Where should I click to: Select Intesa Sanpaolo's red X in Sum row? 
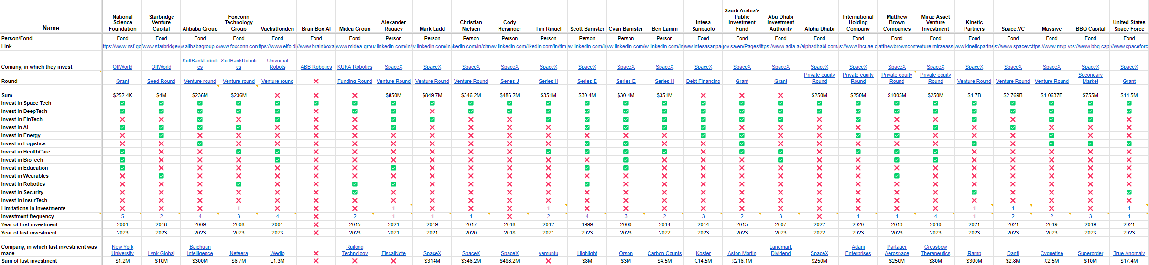(x=703, y=95)
